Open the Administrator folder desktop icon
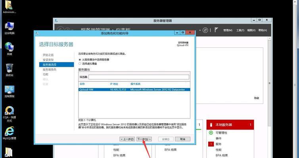Screen dimensions: 299x158 pos(9,6)
